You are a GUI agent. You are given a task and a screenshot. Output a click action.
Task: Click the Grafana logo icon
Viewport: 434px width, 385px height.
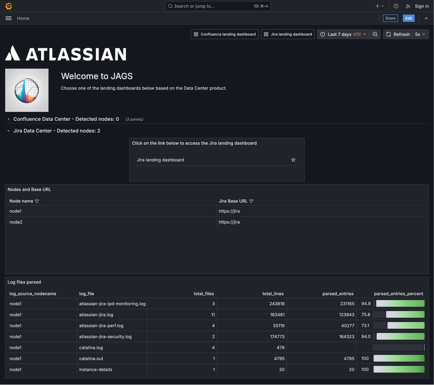tap(8, 6)
